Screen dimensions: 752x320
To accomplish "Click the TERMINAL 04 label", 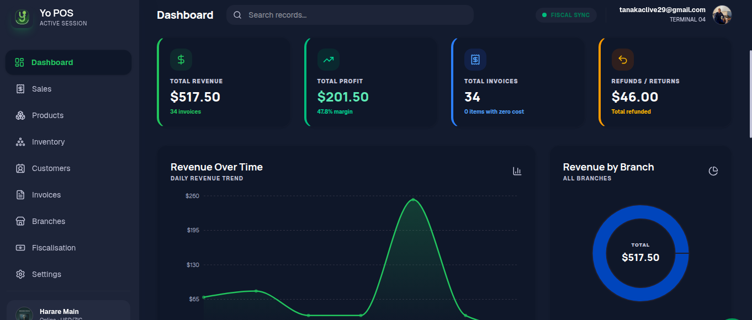I will click(687, 19).
